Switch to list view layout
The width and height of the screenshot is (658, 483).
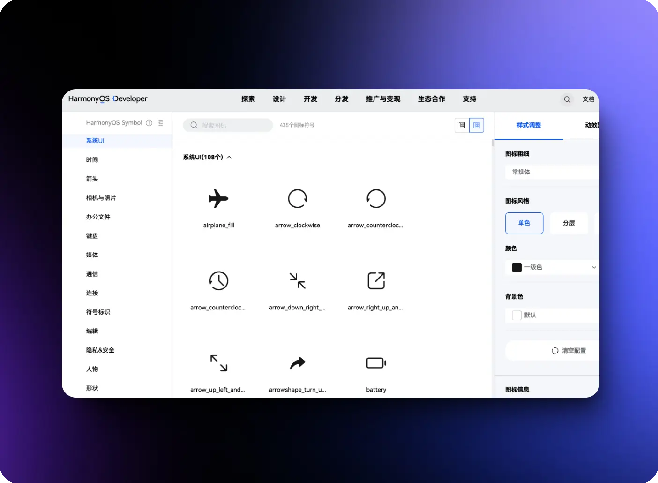462,125
